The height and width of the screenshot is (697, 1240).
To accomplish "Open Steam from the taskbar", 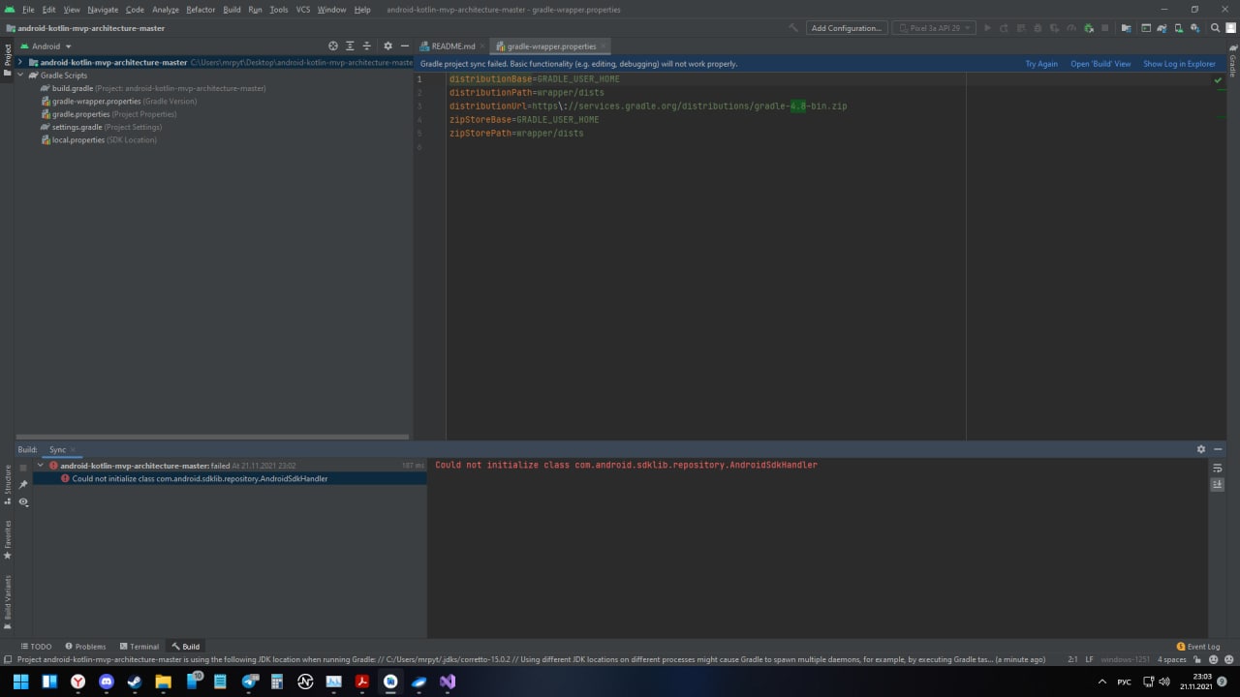I will tap(135, 682).
